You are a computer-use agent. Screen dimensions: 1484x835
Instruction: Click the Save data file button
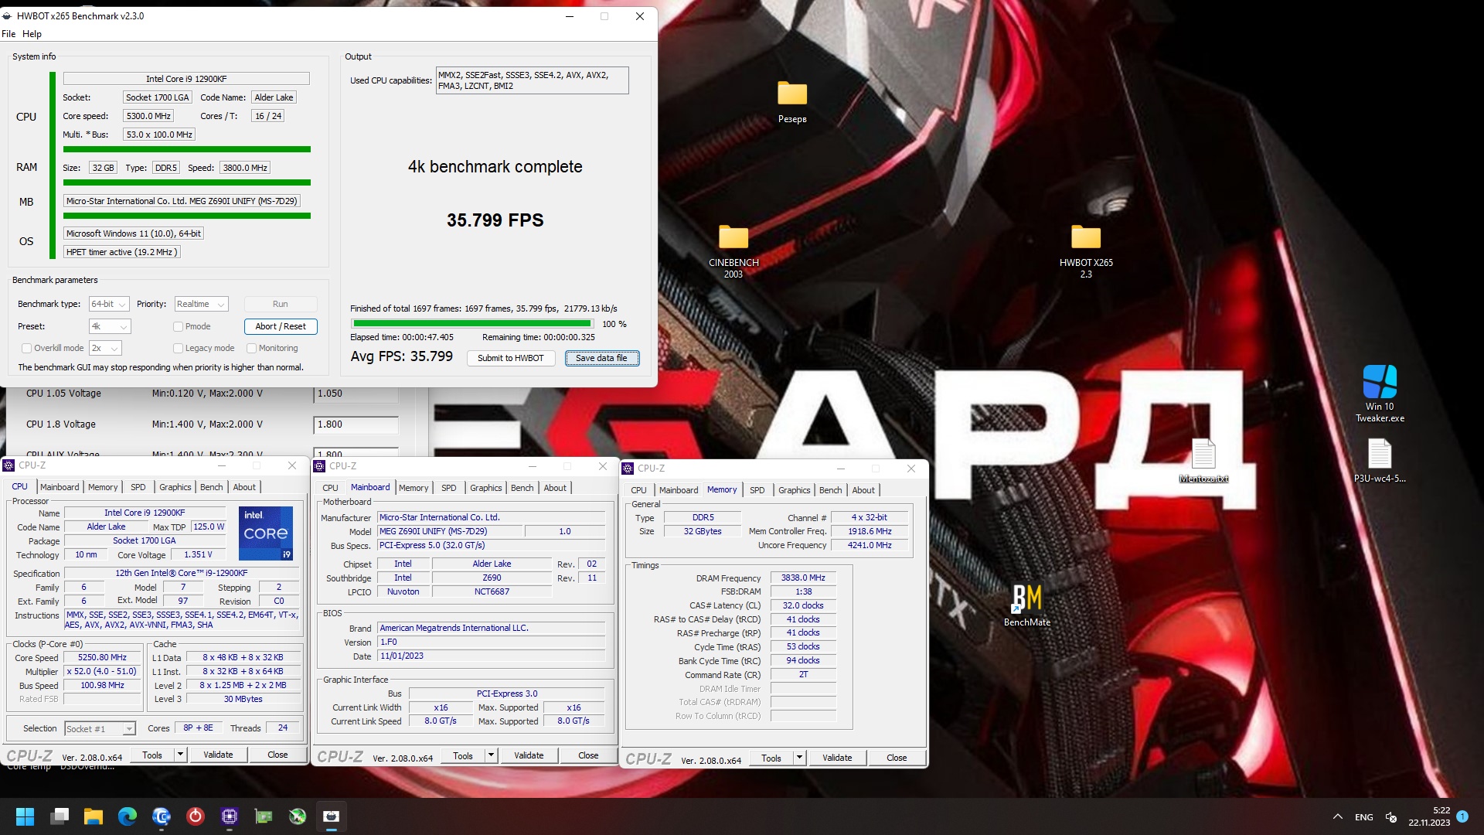[x=601, y=359]
